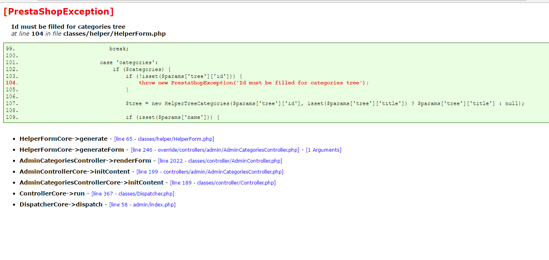Open the override AdminCategoriesController.php line 246 link
This screenshot has width=549, height=260.
point(215,150)
